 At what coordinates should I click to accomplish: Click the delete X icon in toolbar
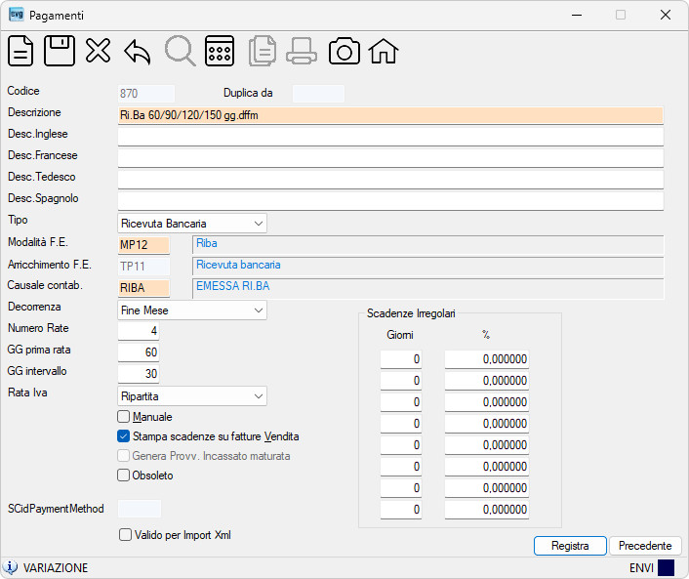pos(98,51)
